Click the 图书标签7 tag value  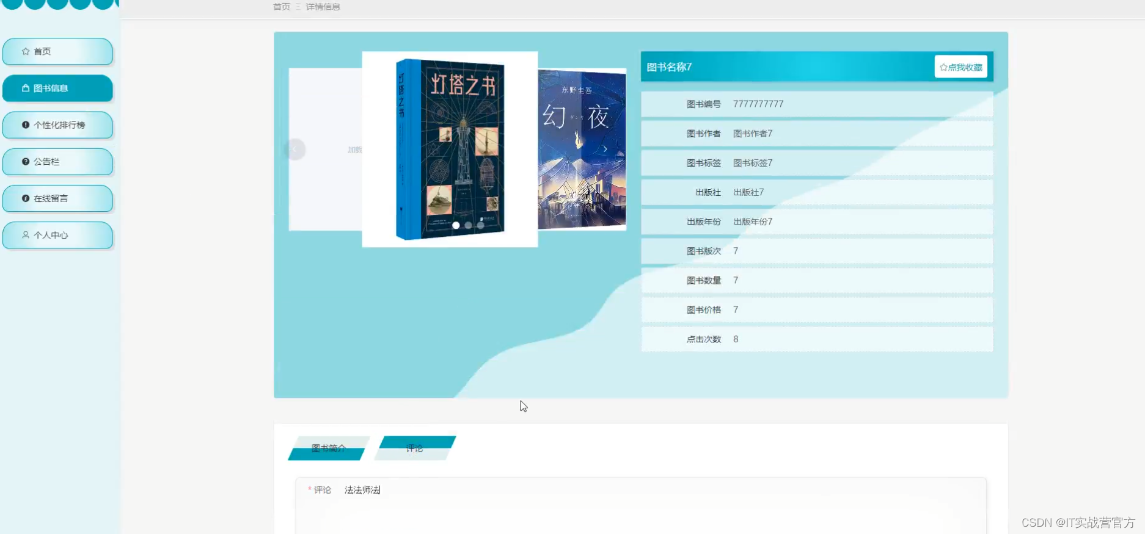753,163
